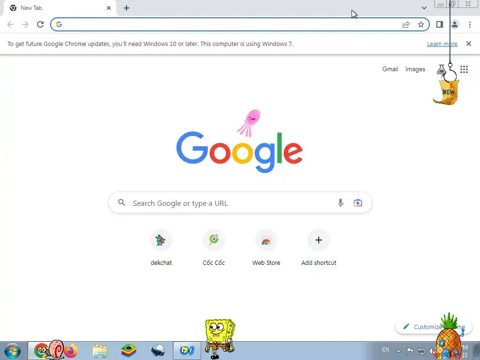Open a new tab with the plus button
The height and width of the screenshot is (360, 480).
[x=127, y=8]
